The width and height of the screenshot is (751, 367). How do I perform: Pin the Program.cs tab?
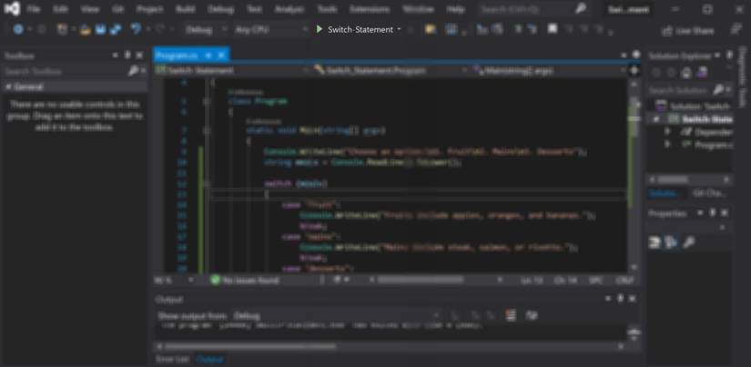click(208, 55)
